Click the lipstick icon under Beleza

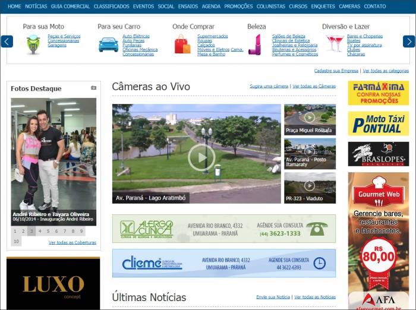pyautogui.click(x=254, y=45)
